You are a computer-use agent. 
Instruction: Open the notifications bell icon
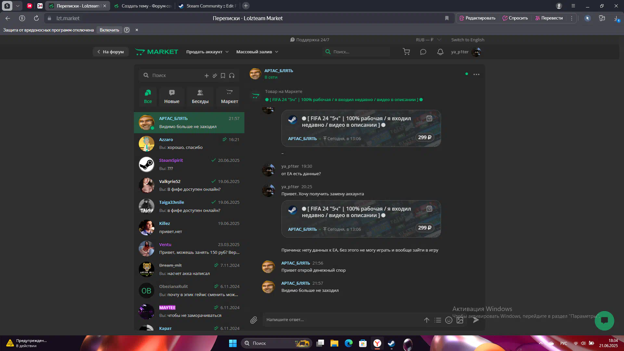(x=440, y=52)
